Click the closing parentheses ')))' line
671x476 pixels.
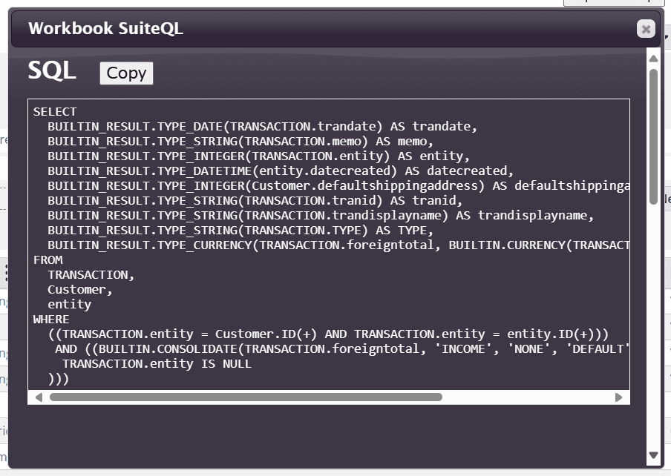click(x=58, y=379)
